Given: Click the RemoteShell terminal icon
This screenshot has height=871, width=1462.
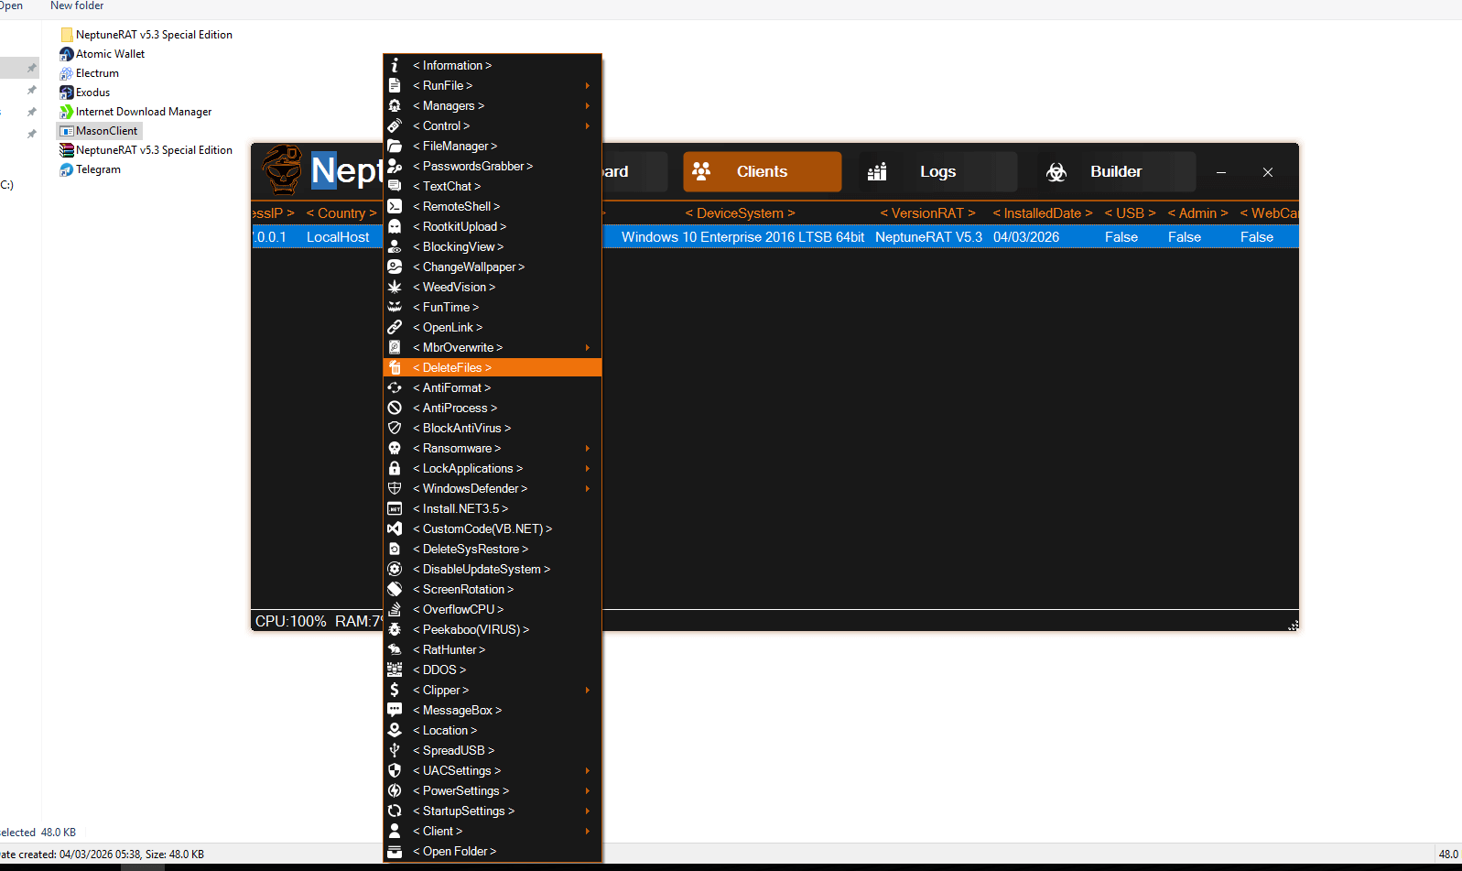Looking at the screenshot, I should pyautogui.click(x=395, y=206).
